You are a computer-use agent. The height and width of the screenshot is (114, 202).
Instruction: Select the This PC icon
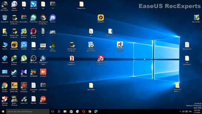coord(5,46)
